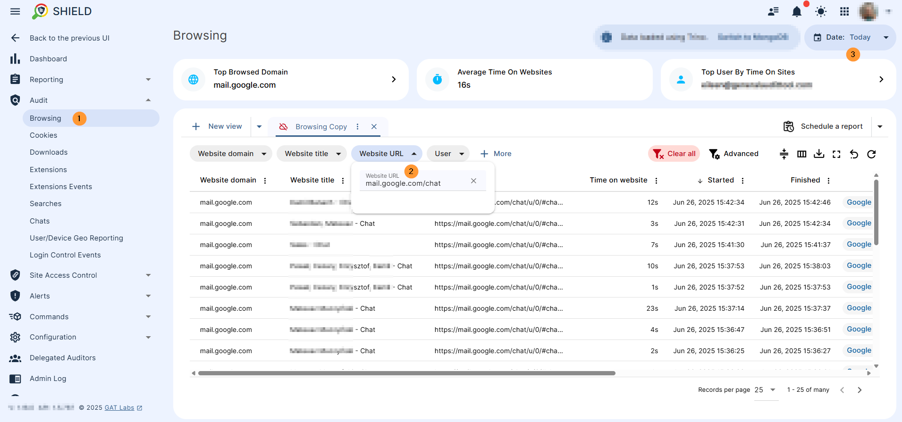Open Finished column menu

(x=828, y=181)
